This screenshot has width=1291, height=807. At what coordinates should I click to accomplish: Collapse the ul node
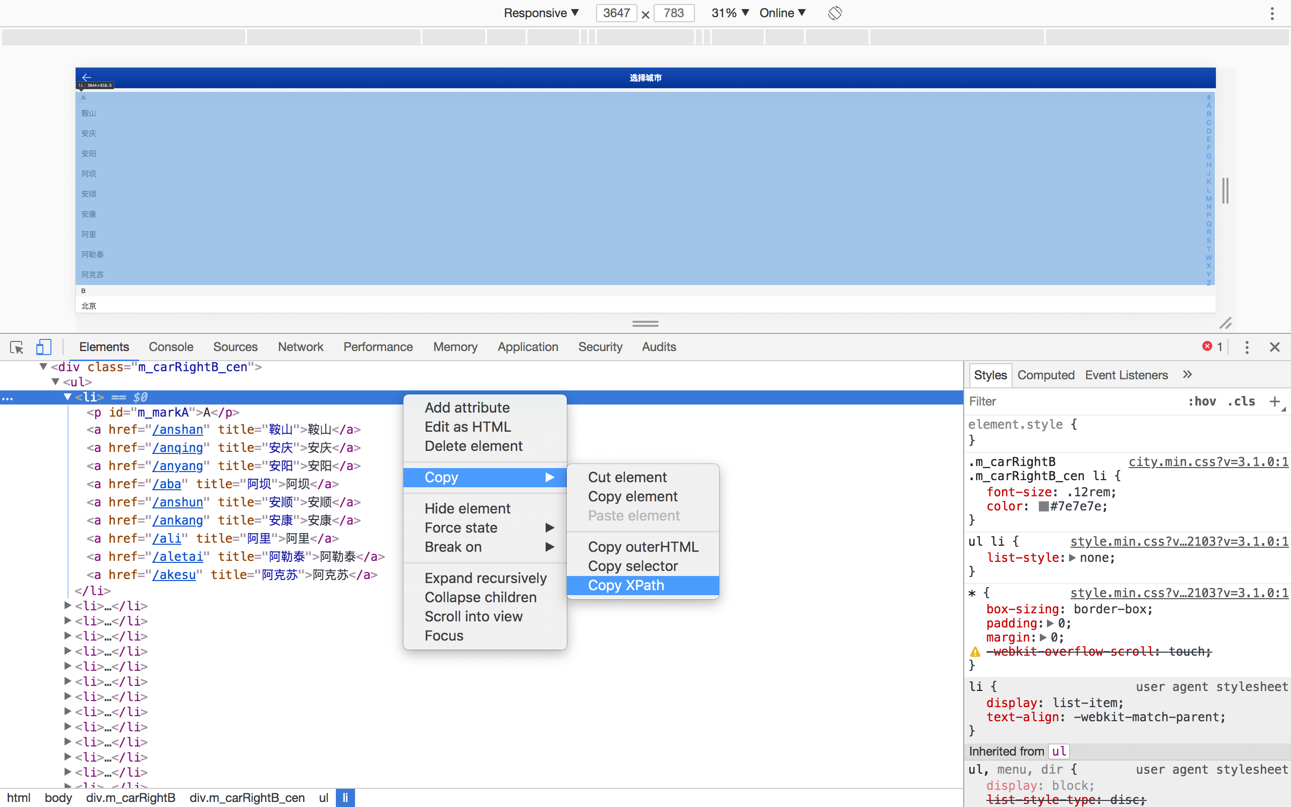[55, 382]
